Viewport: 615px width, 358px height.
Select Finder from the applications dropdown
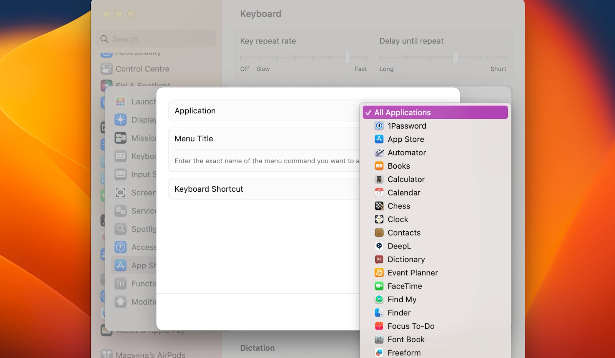(x=399, y=312)
